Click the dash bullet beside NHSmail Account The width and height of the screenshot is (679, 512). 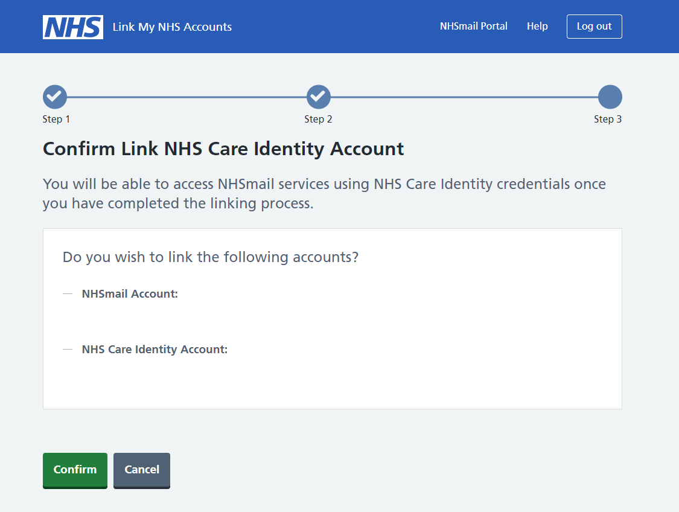click(x=68, y=294)
